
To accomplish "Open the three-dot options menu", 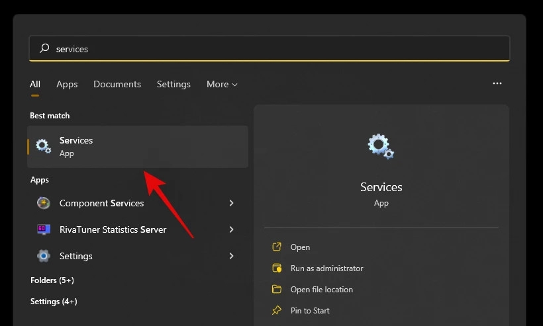I will 497,84.
